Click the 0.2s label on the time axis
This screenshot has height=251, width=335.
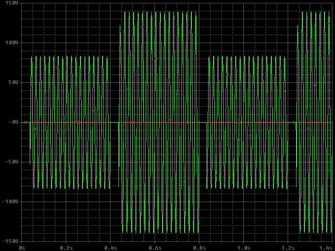point(66,248)
